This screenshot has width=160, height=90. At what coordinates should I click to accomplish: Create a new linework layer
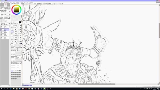coord(3,23)
